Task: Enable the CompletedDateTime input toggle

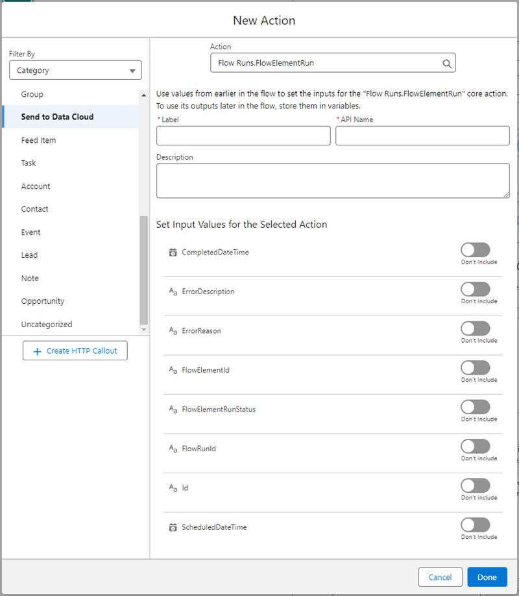Action: coord(476,249)
